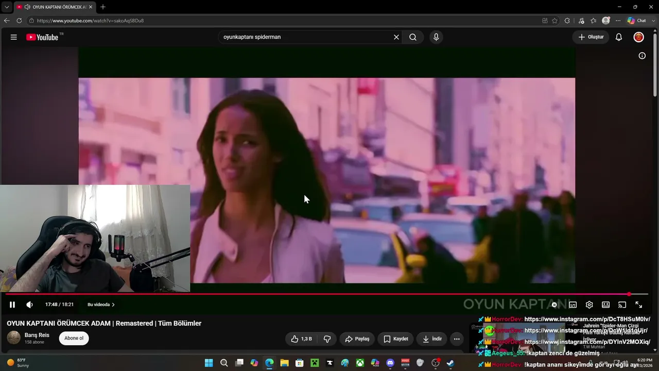The width and height of the screenshot is (659, 371).
Task: Toggle subtitles in the player
Action: 573,305
